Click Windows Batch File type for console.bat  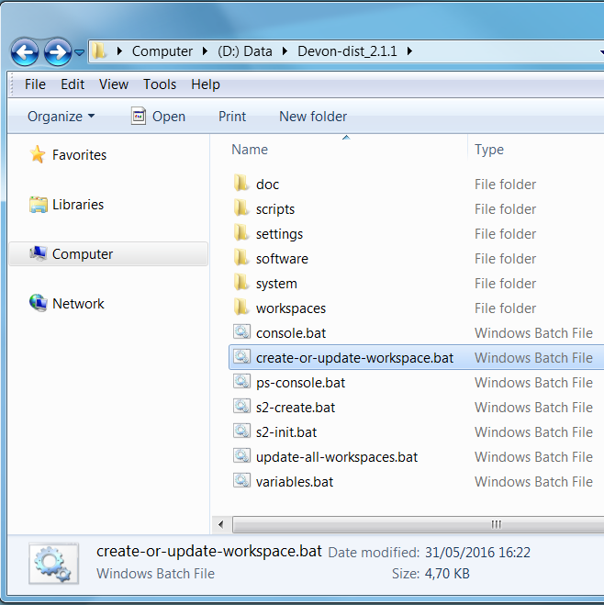533,333
